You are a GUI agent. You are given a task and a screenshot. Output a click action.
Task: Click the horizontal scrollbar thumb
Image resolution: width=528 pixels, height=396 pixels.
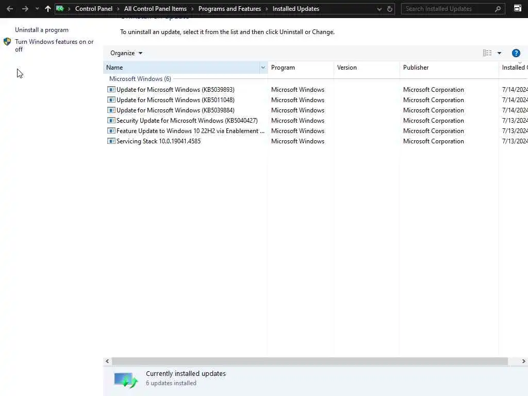(310, 361)
